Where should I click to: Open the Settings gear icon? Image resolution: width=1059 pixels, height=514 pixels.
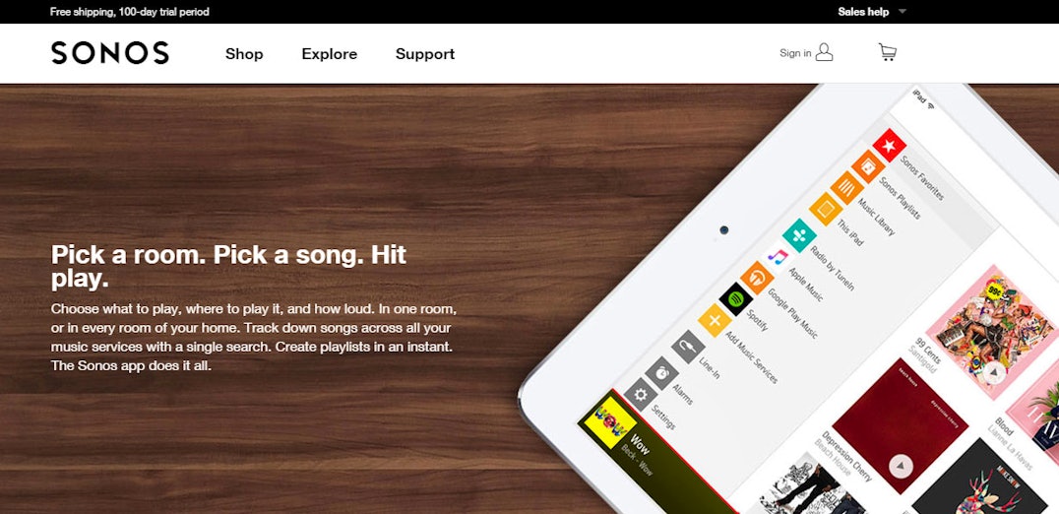(641, 395)
